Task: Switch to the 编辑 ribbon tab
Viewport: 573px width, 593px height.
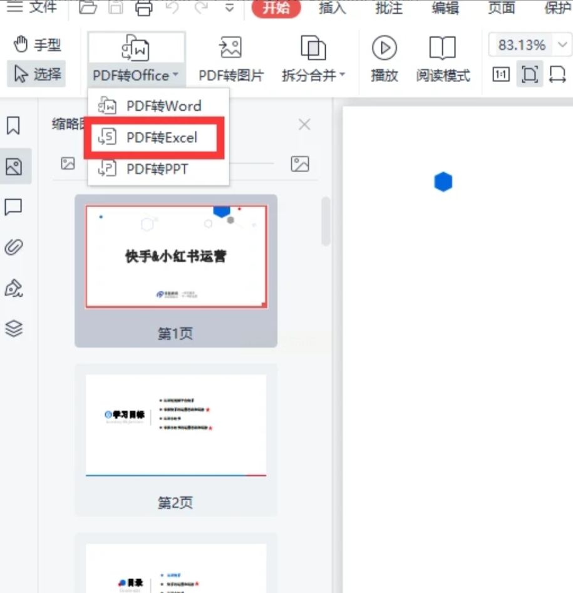Action: [445, 8]
